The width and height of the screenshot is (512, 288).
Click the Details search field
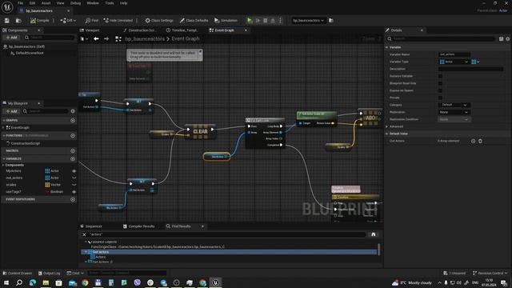[x=441, y=38]
